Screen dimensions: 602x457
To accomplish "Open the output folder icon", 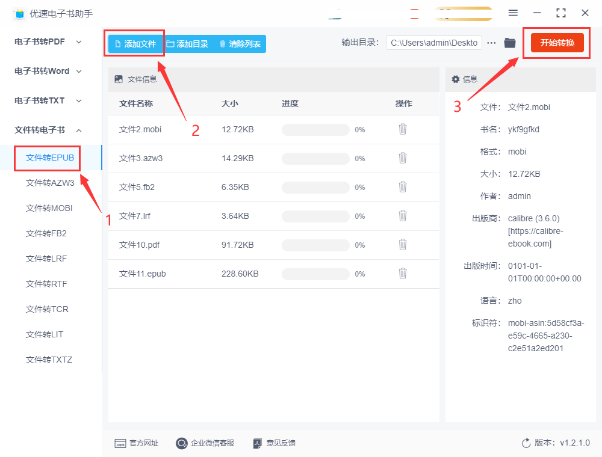I will pyautogui.click(x=510, y=43).
